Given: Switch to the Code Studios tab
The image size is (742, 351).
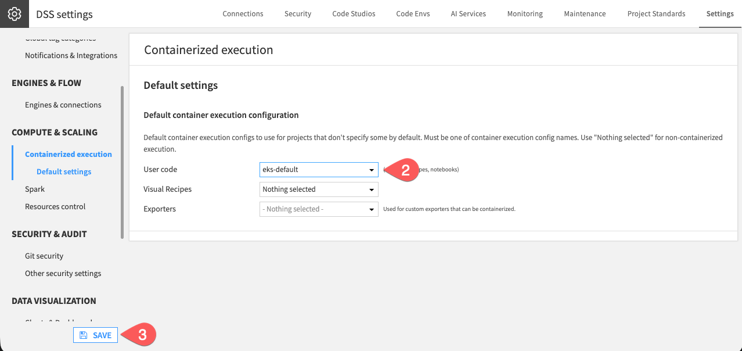Looking at the screenshot, I should coord(354,14).
